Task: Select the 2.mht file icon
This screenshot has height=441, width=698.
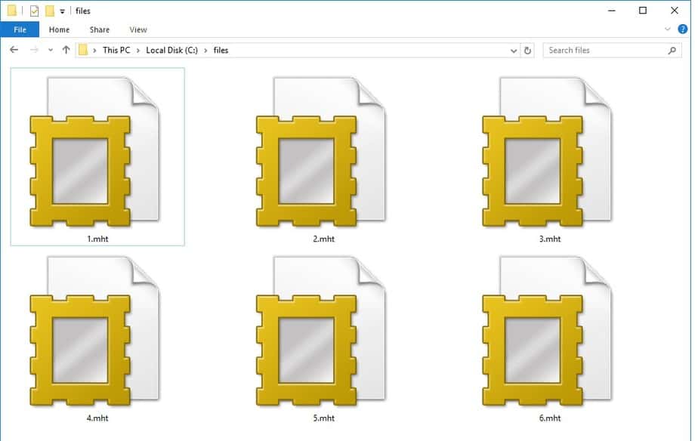Action: point(320,152)
